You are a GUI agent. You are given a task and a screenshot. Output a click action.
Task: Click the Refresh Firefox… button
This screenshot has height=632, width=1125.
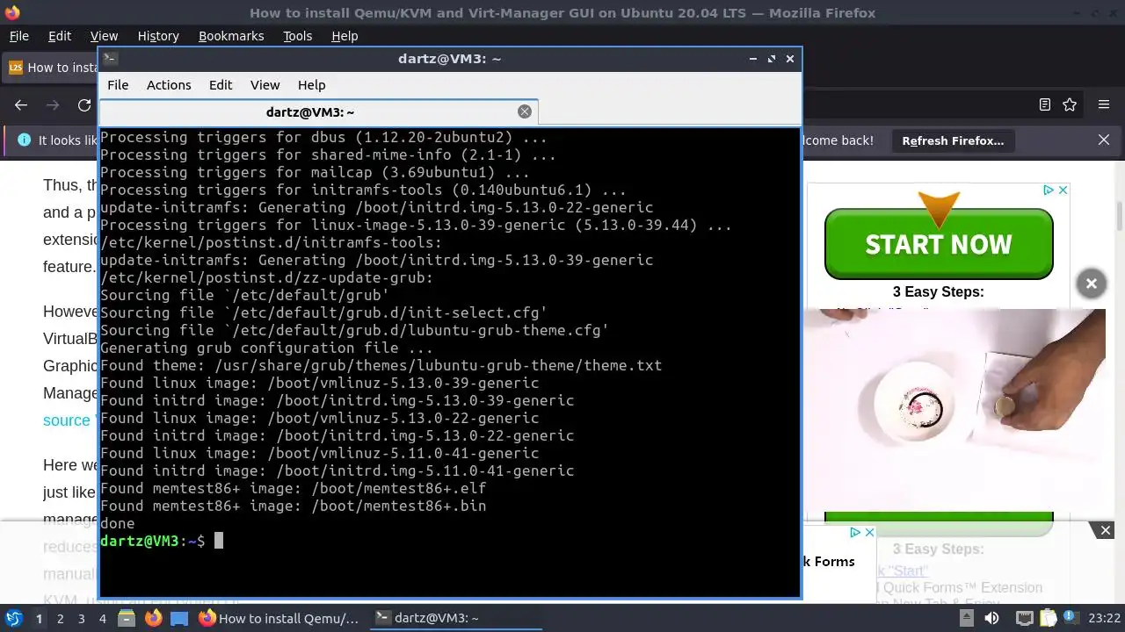[953, 140]
